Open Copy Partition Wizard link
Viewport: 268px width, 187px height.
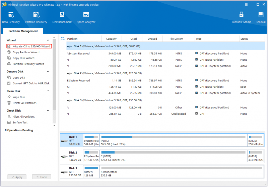click(26, 52)
